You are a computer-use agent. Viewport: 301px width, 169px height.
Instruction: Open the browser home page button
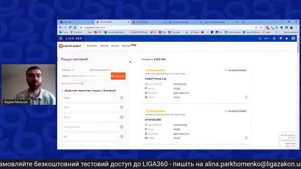75,27
